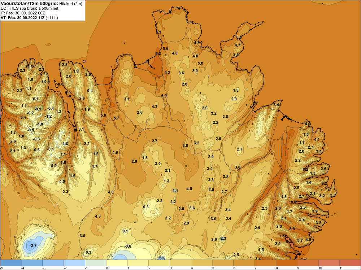The image size is (361, 270).
Task: Click the -0.6 temperature value
Action: click(x=128, y=246)
